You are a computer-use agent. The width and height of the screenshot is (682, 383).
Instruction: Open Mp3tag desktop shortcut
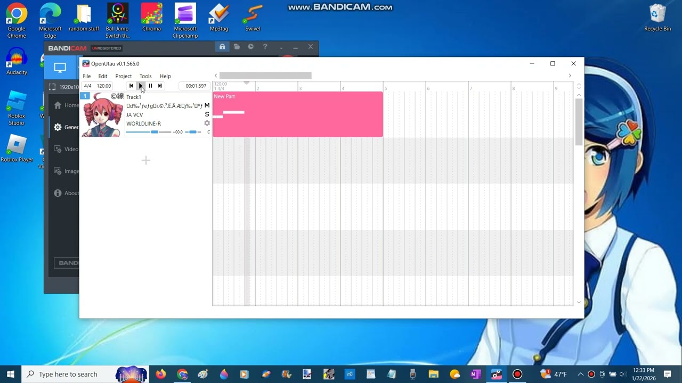pyautogui.click(x=219, y=18)
